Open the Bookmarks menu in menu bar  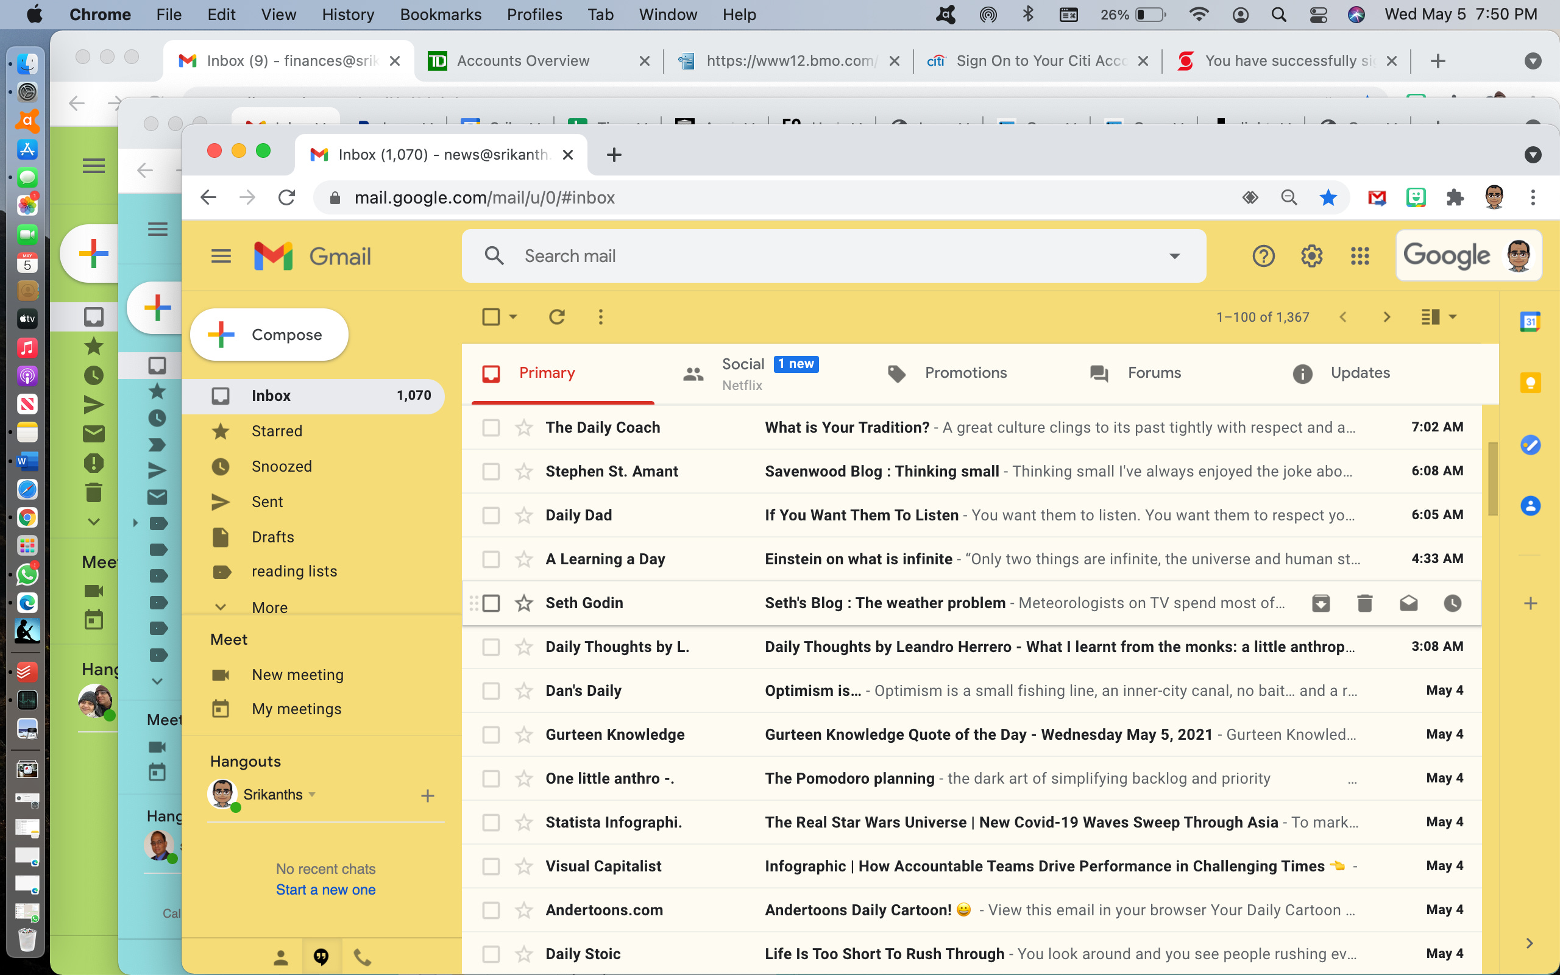pyautogui.click(x=441, y=14)
